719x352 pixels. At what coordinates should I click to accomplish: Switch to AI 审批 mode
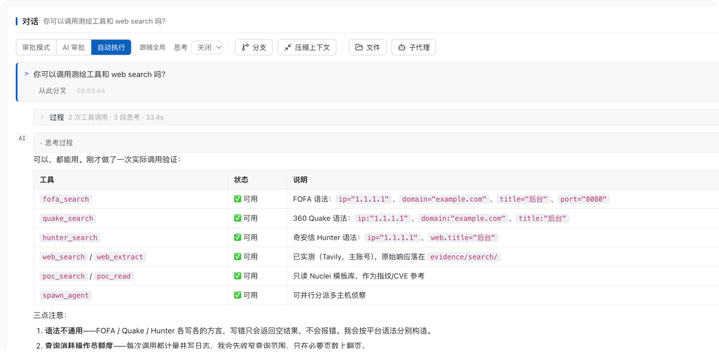pos(74,47)
